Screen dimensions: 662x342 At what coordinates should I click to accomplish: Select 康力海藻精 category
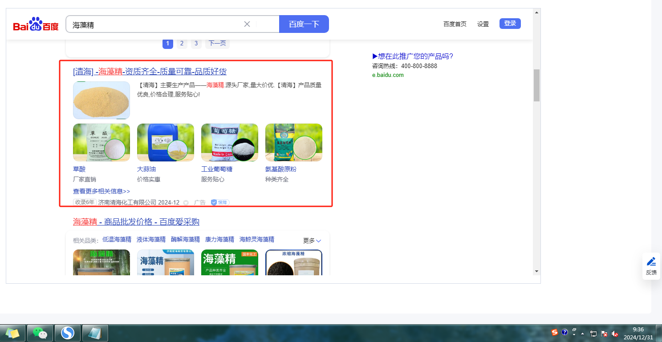(x=219, y=239)
